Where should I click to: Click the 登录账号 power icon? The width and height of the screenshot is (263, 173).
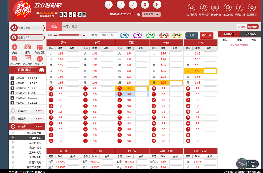(252, 8)
